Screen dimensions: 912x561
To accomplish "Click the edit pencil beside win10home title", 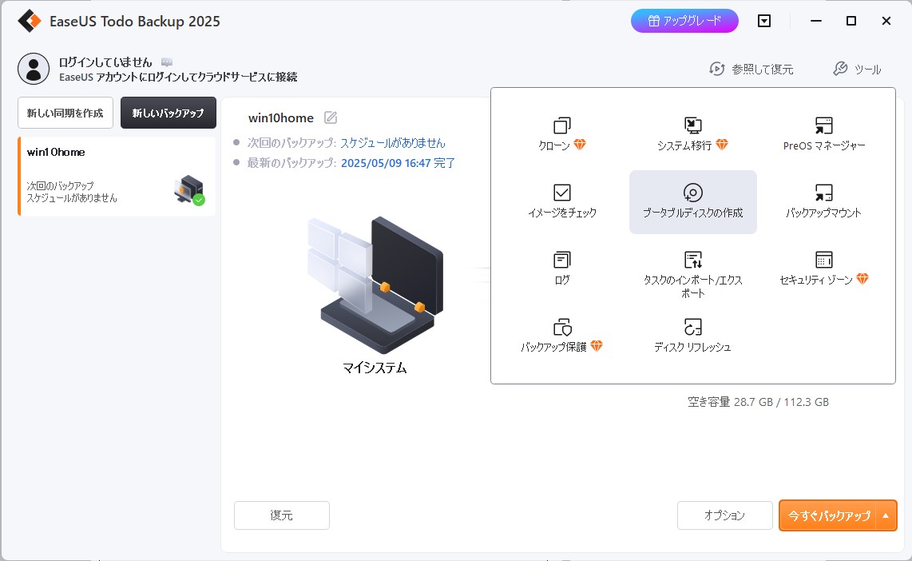I will tap(331, 117).
